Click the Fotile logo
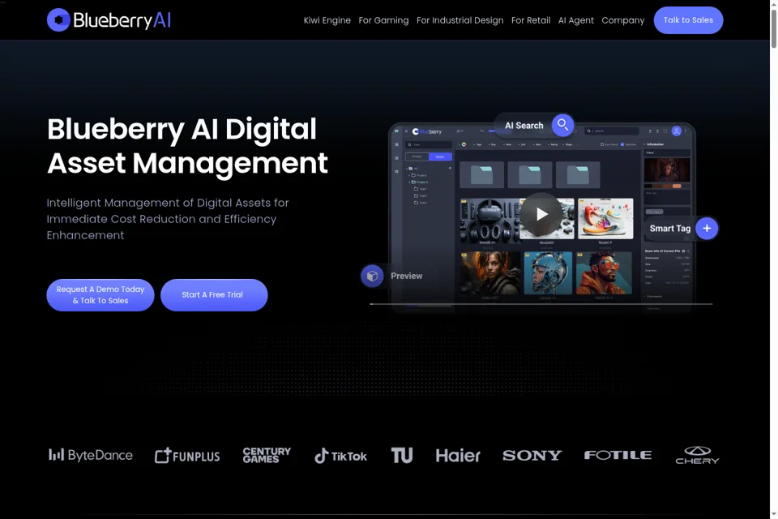The width and height of the screenshot is (778, 519). pos(618,455)
